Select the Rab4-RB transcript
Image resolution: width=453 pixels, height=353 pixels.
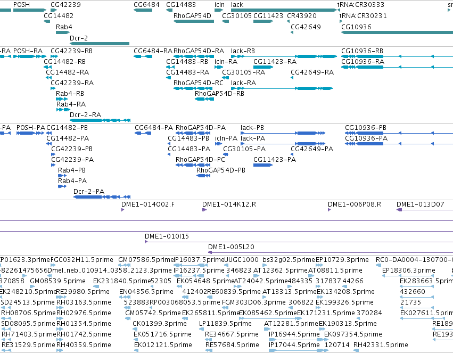[62, 99]
